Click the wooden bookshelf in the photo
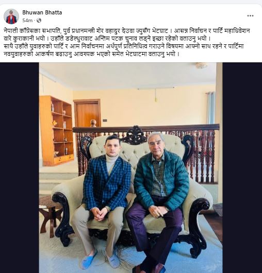 [57, 131]
